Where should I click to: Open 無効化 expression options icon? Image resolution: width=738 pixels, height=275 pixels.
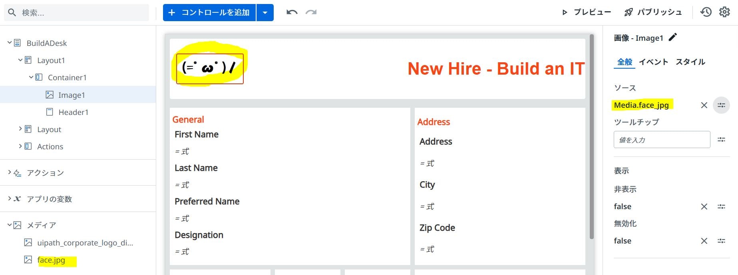tap(721, 241)
